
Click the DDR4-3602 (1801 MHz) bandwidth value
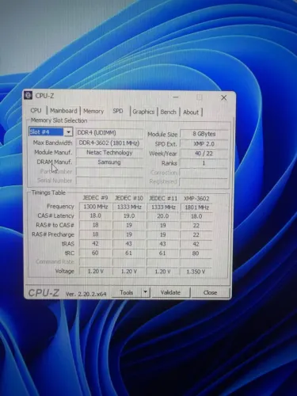pyautogui.click(x=109, y=143)
